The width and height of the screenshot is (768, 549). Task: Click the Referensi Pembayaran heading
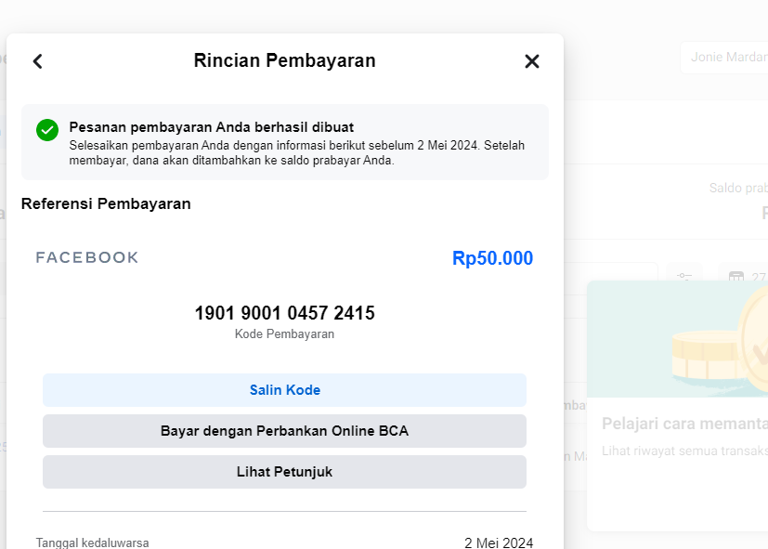106,204
